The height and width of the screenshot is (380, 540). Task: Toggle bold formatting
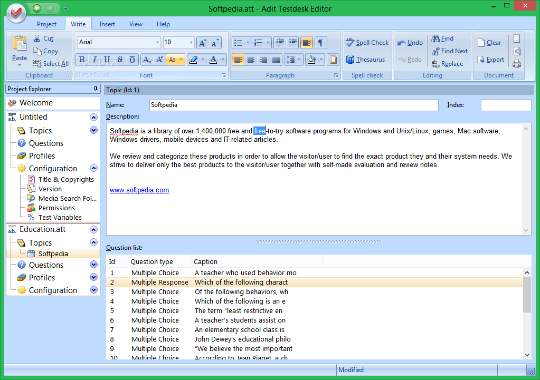pos(82,60)
